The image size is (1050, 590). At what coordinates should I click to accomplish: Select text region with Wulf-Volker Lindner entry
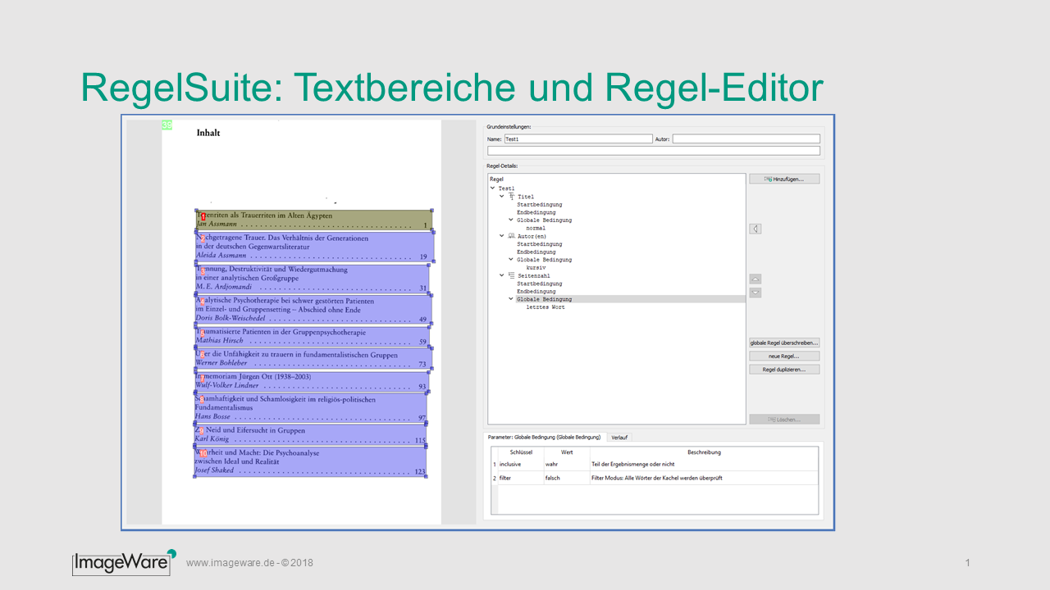click(312, 381)
